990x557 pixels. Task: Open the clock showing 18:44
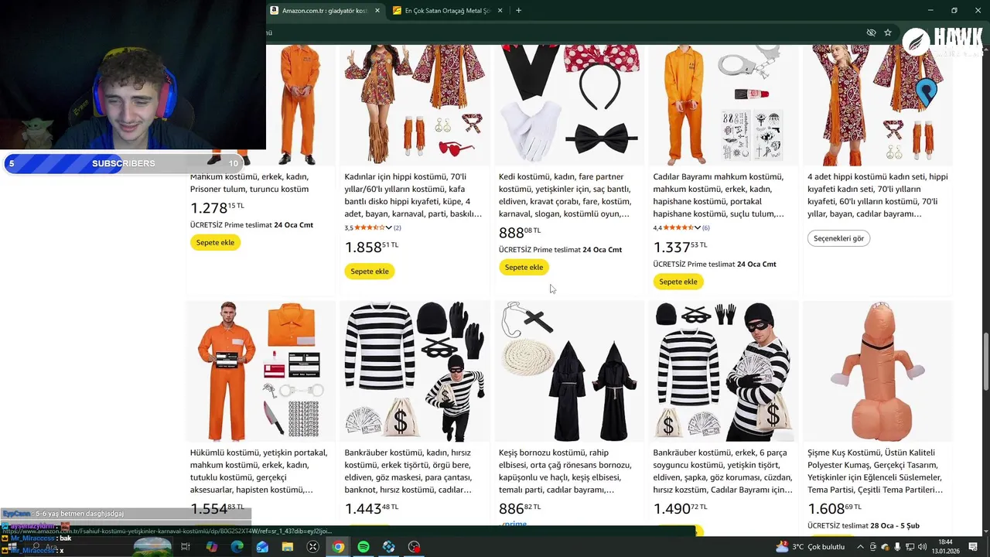click(945, 546)
